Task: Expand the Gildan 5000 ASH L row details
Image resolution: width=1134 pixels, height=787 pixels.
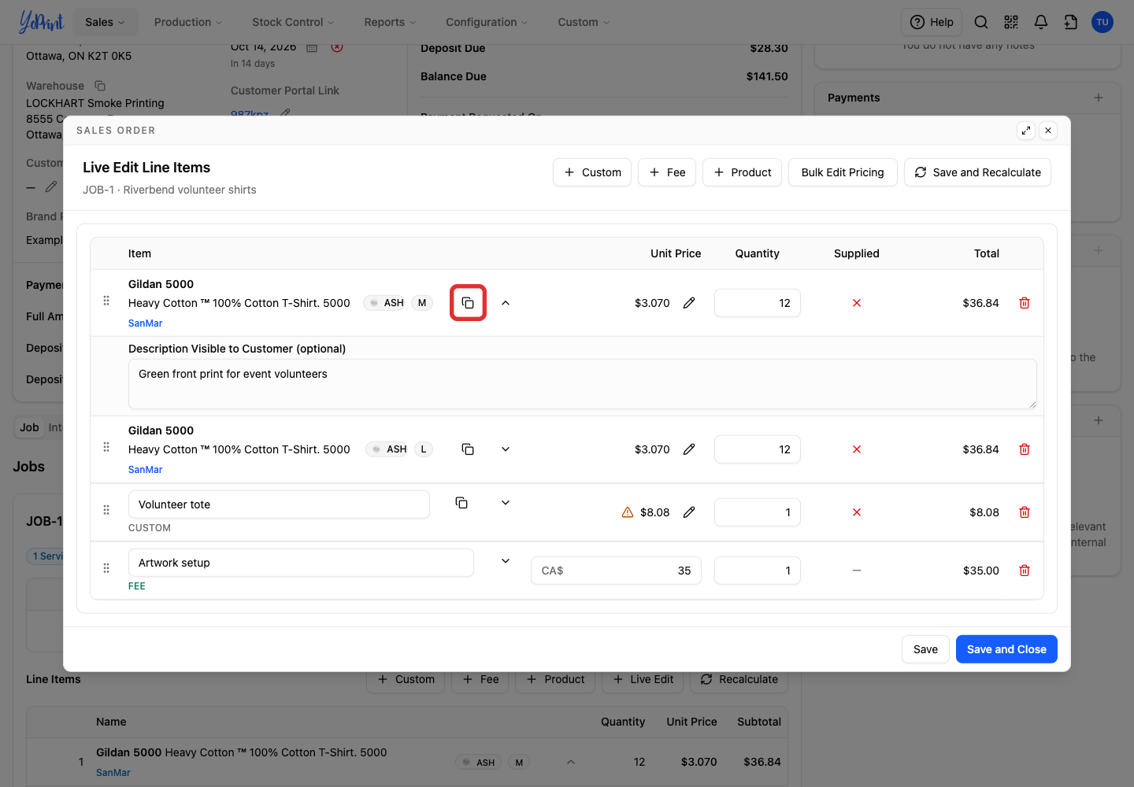Action: coord(506,449)
